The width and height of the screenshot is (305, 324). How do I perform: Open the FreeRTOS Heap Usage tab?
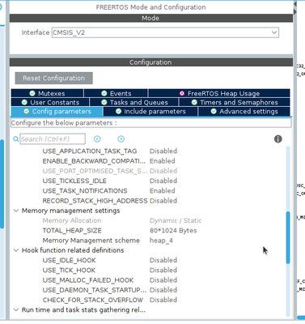(x=219, y=93)
